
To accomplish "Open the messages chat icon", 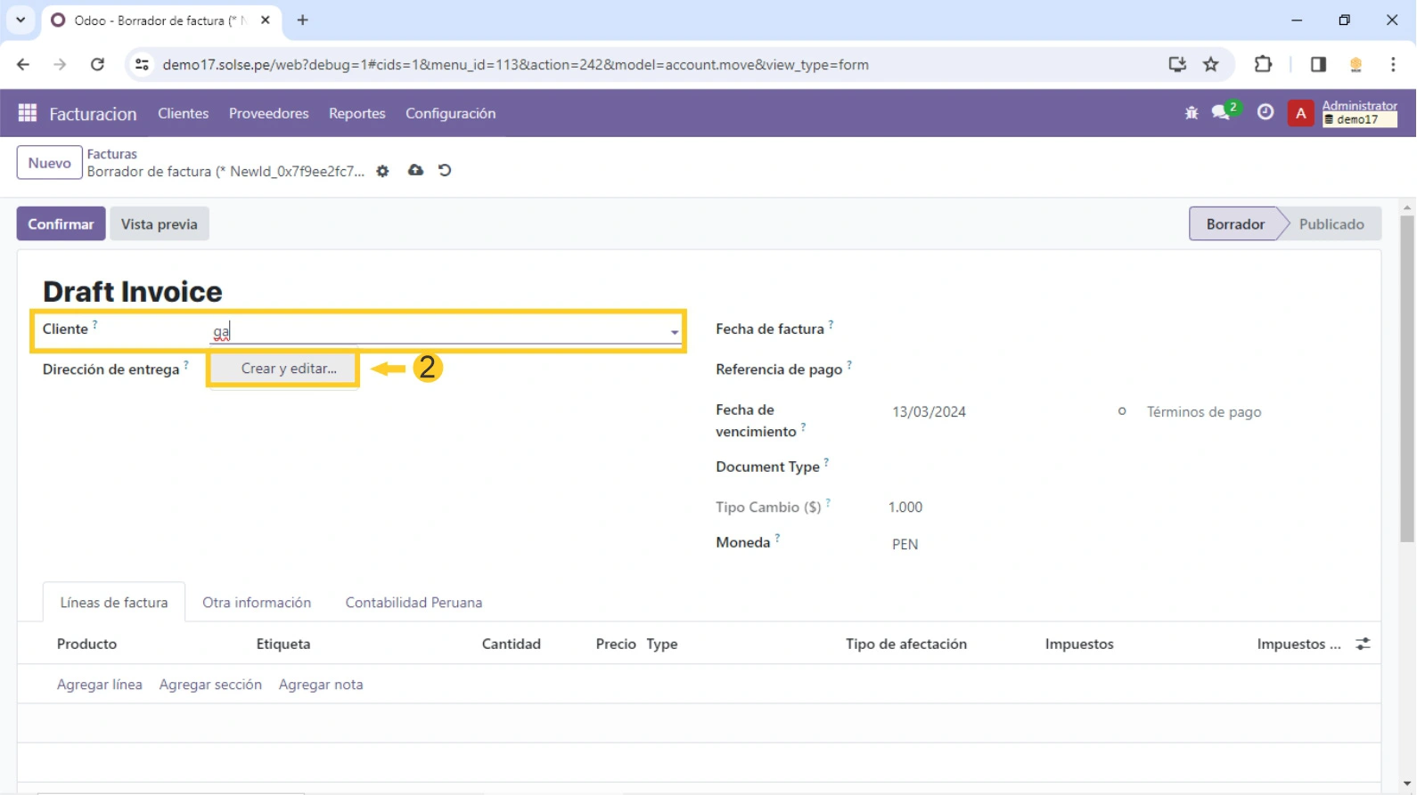I will 1221,113.
